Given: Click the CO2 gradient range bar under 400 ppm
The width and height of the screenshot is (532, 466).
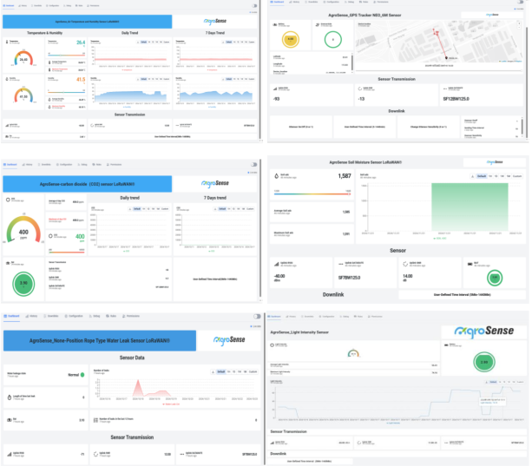Looking at the screenshot, I should point(67,252).
